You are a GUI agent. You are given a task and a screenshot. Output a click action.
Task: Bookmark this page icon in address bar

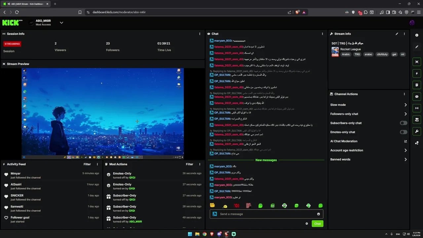(80, 12)
